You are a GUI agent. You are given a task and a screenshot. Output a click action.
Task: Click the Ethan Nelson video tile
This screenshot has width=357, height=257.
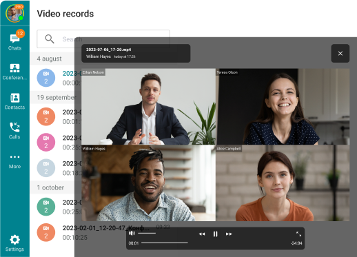click(x=149, y=107)
